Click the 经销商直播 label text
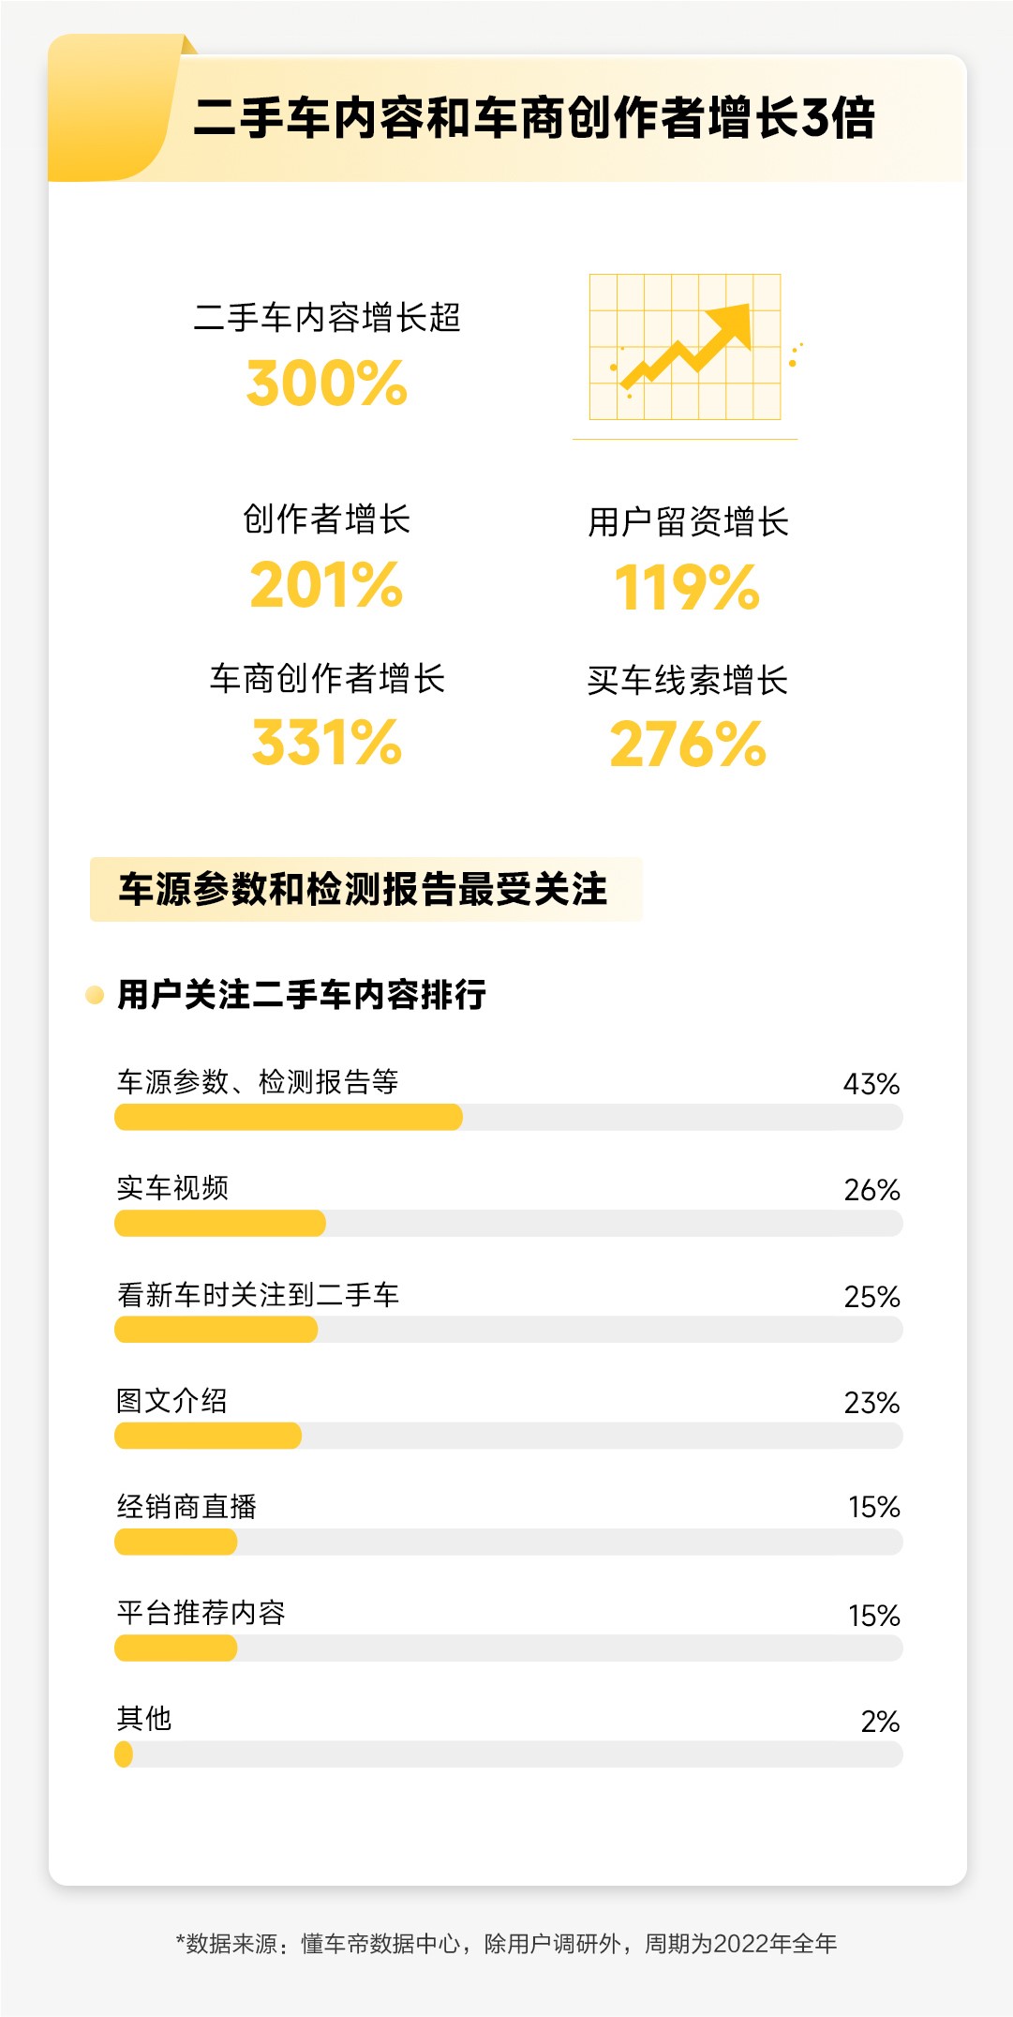 [186, 1507]
